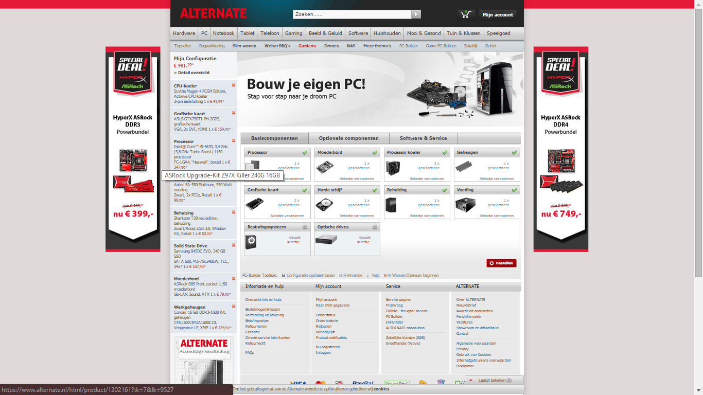Click the Grafische kaart card image
Image resolution: width=703 pixels, height=395 pixels.
(x=254, y=205)
